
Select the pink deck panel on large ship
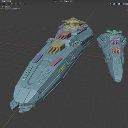[x=56, y=62]
